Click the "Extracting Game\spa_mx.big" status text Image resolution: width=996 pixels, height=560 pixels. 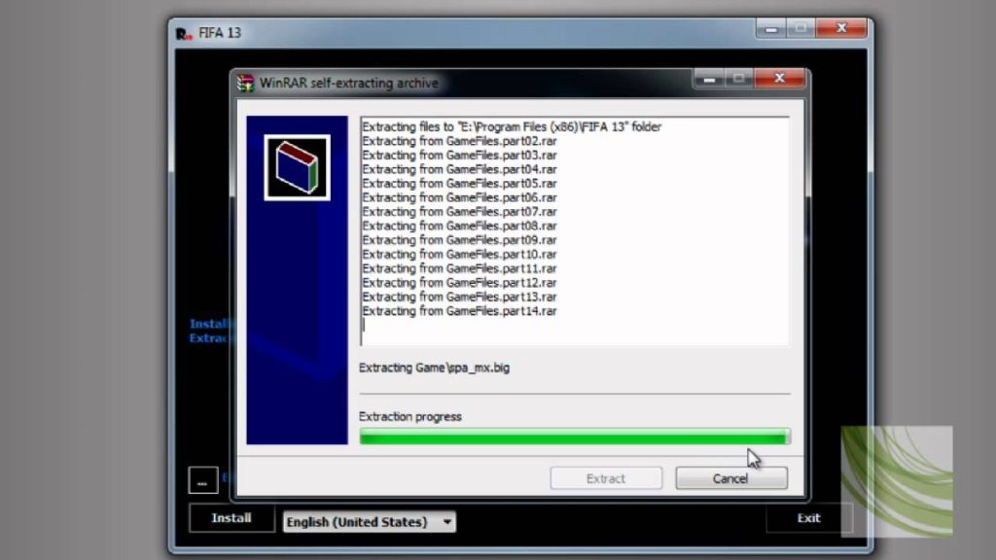click(433, 367)
